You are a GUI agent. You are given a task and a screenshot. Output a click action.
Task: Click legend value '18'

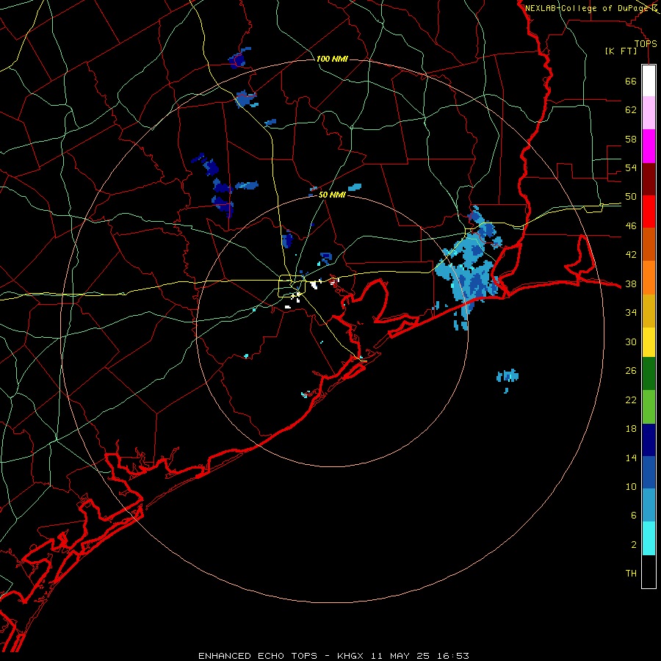(631, 429)
